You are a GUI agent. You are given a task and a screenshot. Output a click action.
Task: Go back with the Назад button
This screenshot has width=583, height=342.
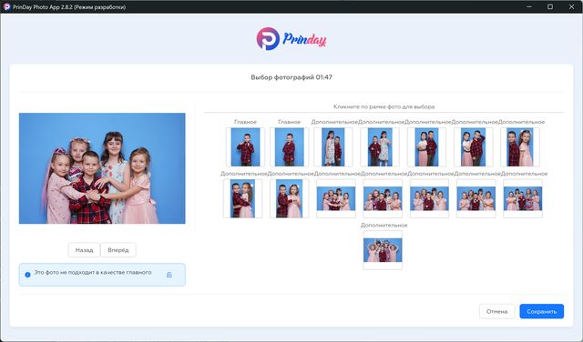tap(84, 250)
